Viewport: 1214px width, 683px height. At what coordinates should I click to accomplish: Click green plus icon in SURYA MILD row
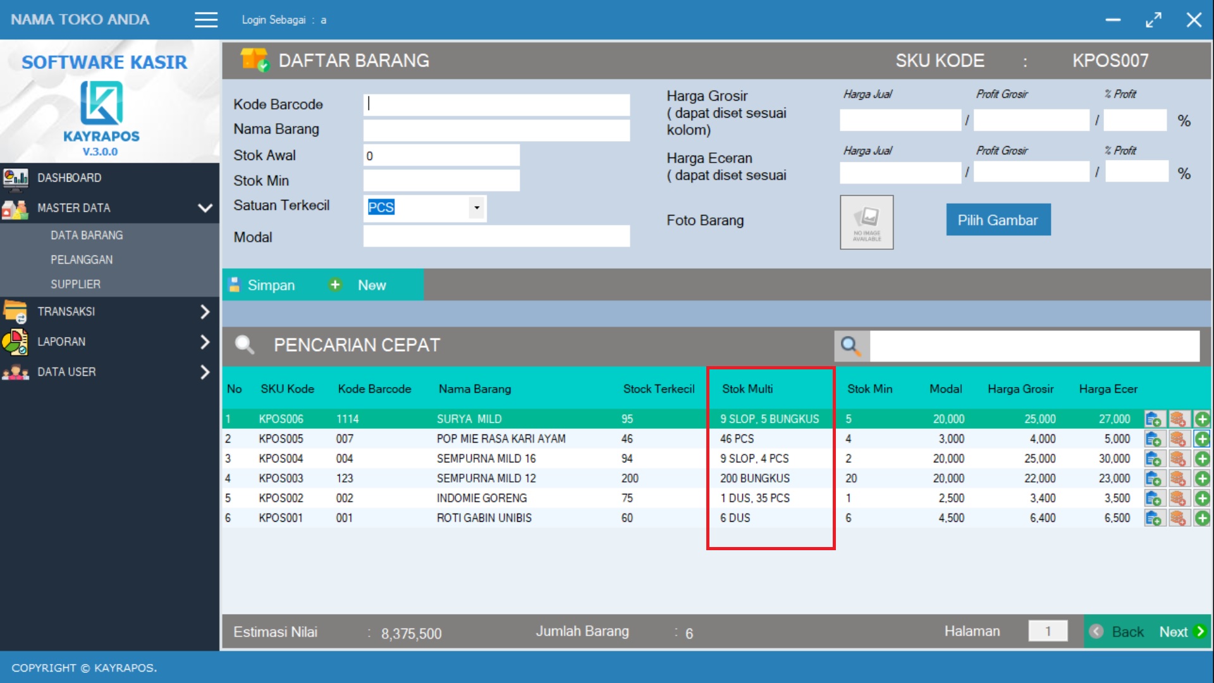[1202, 419]
